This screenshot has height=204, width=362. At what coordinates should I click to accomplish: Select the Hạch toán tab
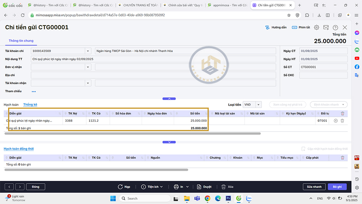click(x=11, y=105)
